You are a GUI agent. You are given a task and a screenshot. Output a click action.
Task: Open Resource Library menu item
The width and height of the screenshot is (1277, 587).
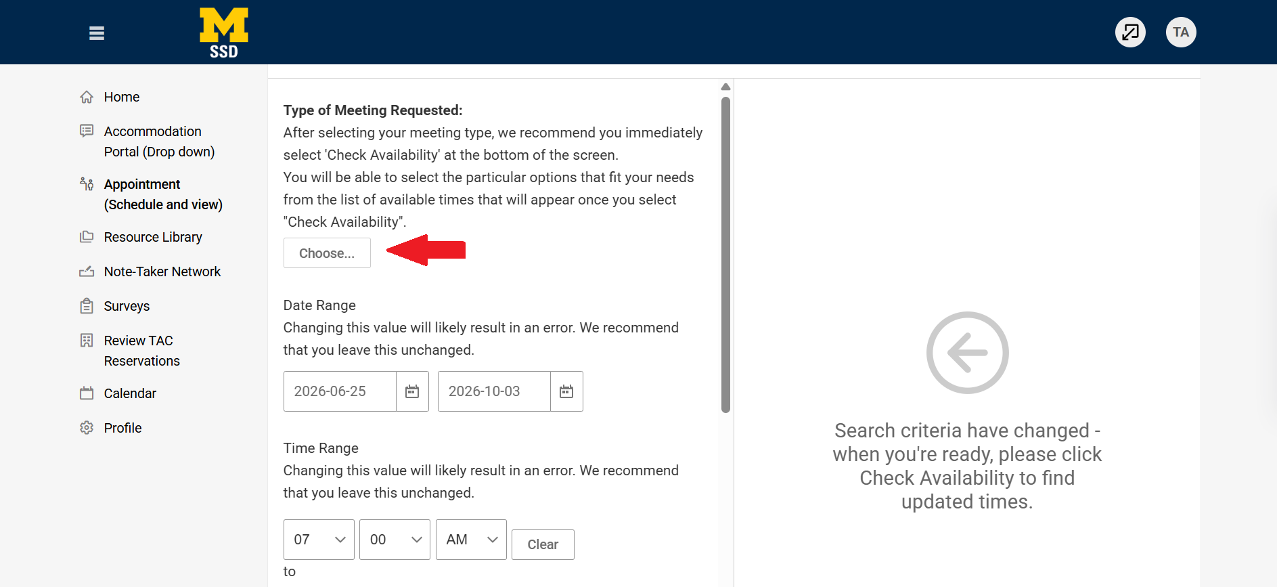click(153, 237)
